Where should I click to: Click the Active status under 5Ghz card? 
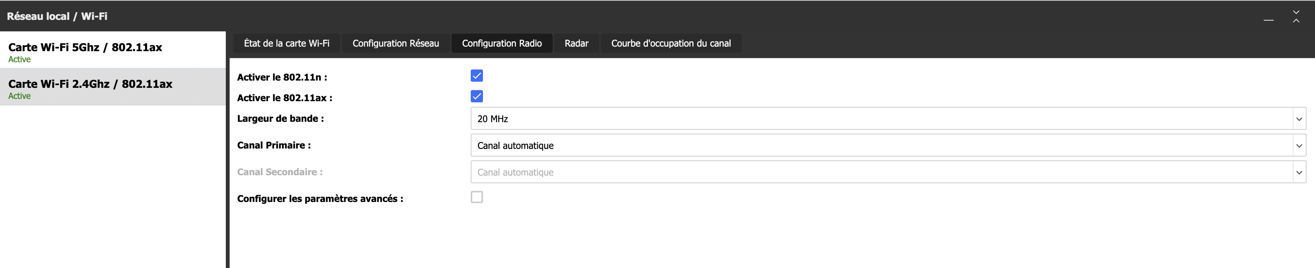[20, 60]
